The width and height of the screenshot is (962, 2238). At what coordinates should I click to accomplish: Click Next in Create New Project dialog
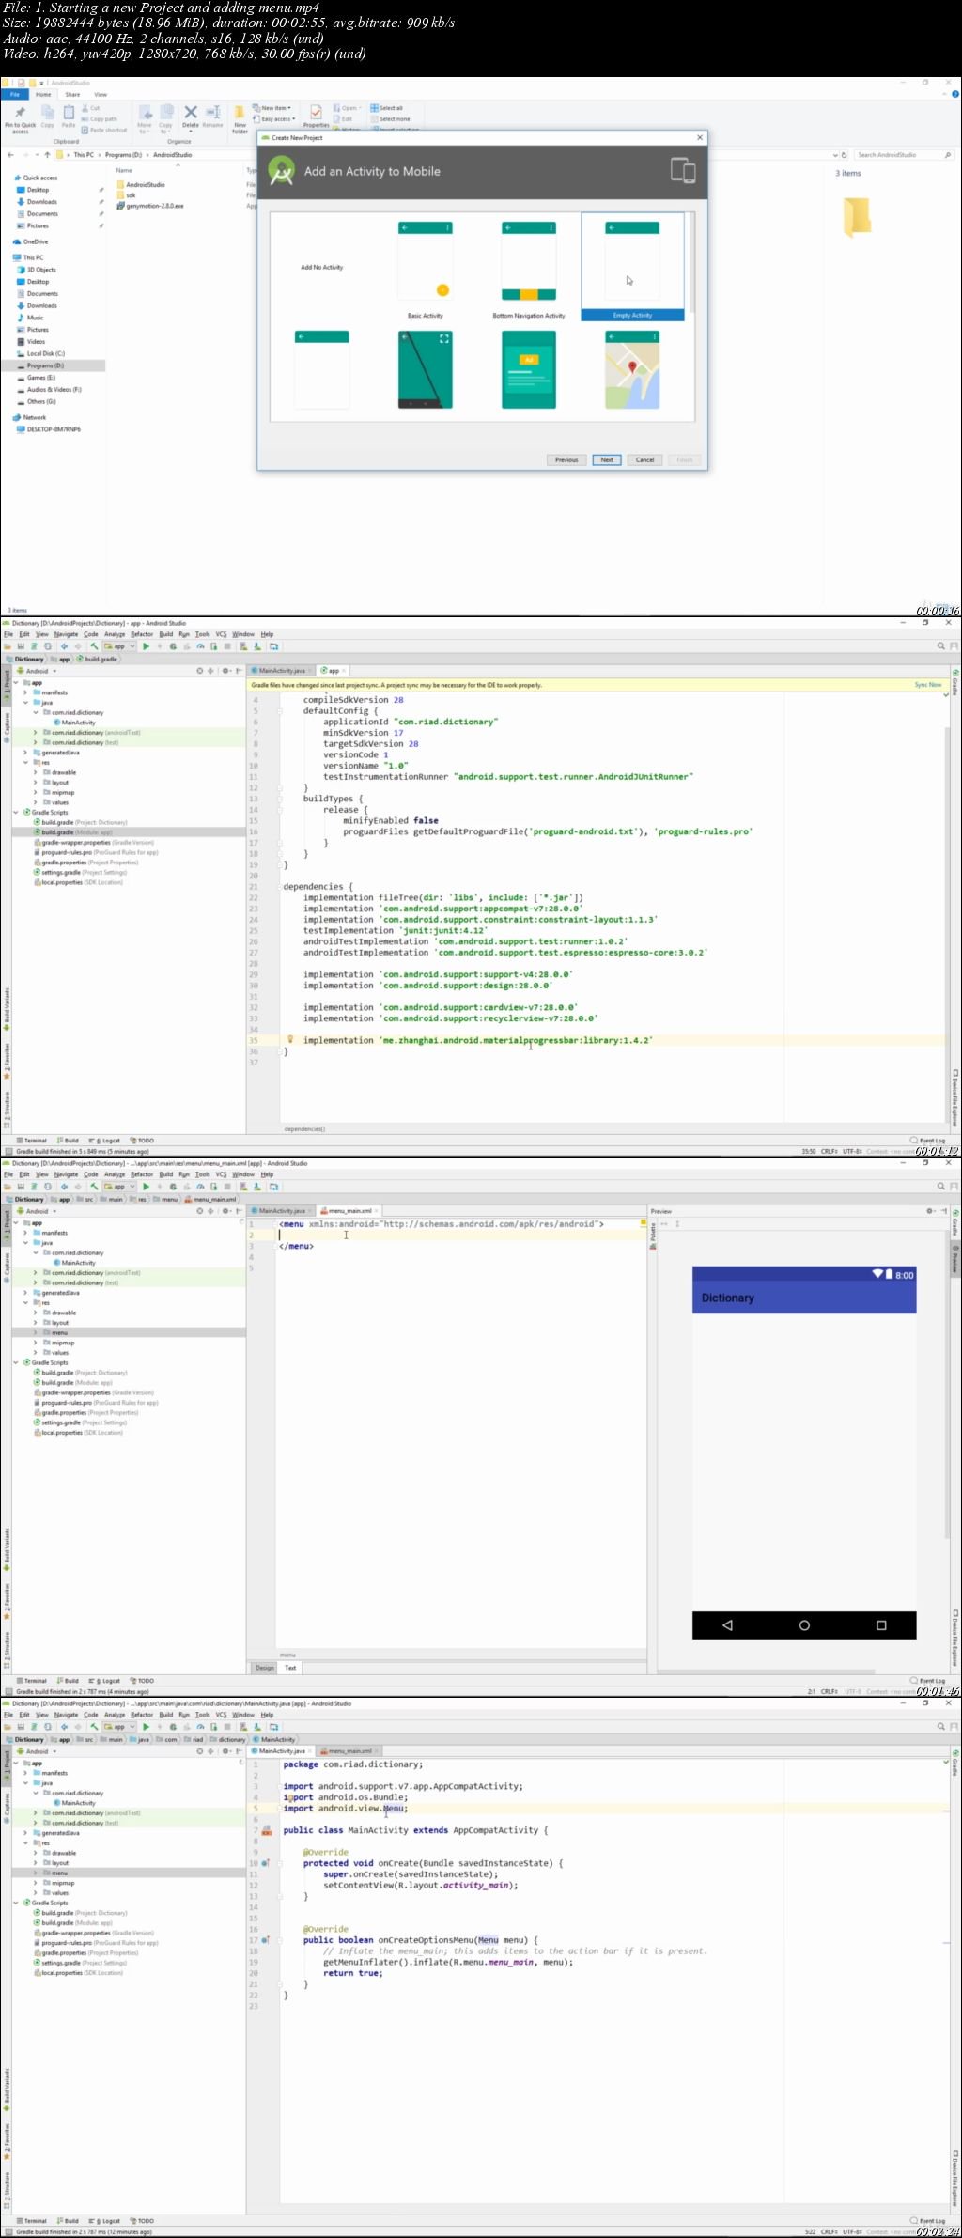pyautogui.click(x=607, y=459)
